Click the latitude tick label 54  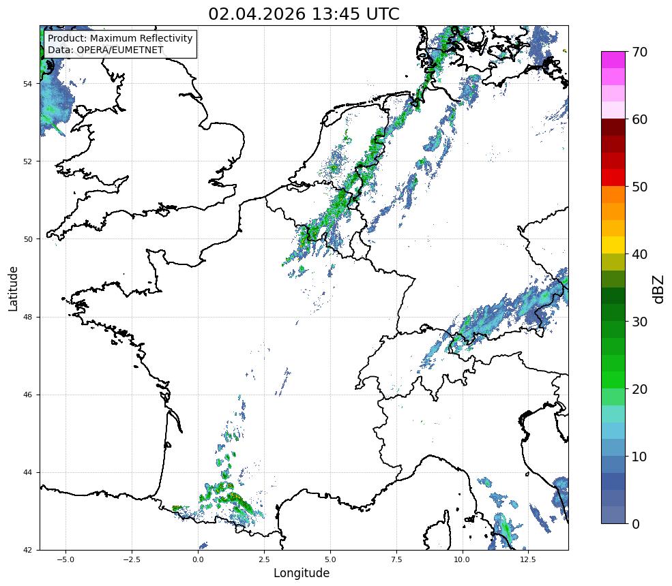27,84
